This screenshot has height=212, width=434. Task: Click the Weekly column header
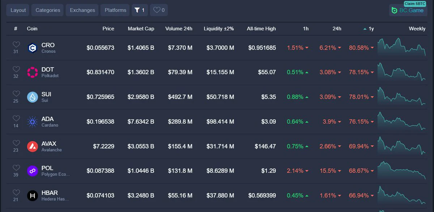417,29
